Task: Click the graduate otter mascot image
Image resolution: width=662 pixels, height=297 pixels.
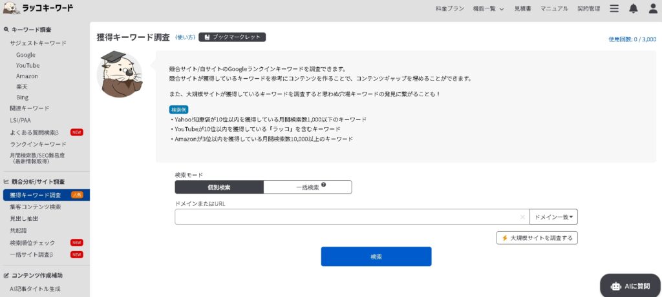Action: pyautogui.click(x=120, y=74)
